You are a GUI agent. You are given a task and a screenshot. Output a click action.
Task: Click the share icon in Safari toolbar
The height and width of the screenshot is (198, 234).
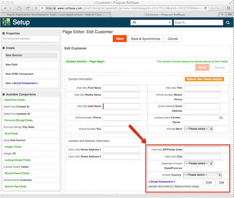click(28, 8)
